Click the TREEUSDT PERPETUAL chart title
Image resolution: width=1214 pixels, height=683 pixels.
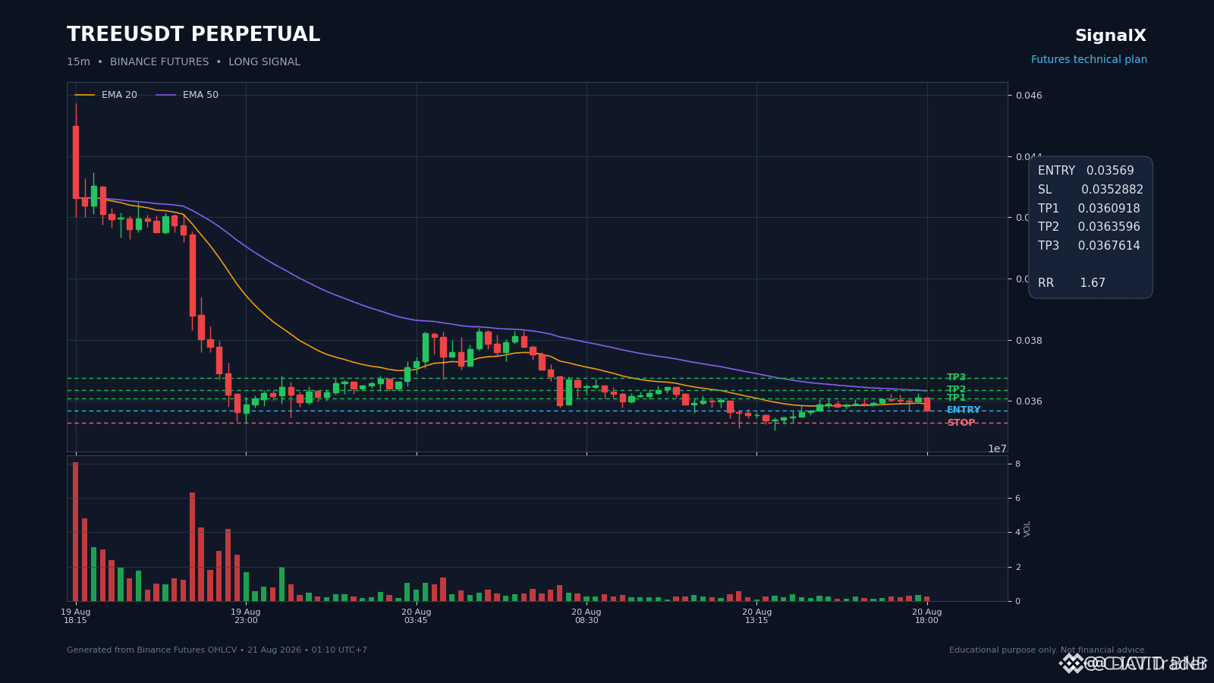point(193,35)
